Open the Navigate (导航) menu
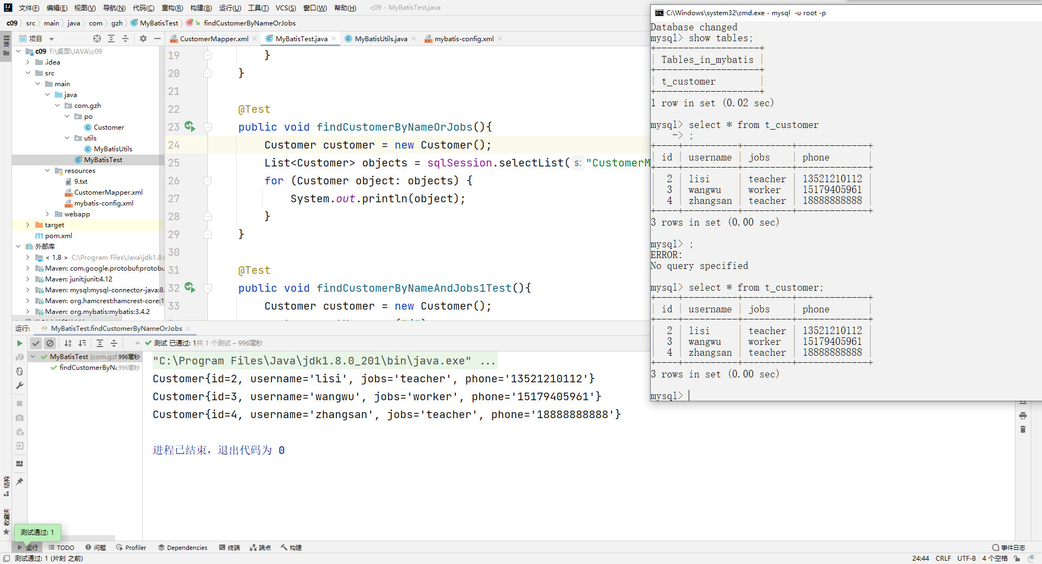 (x=114, y=8)
